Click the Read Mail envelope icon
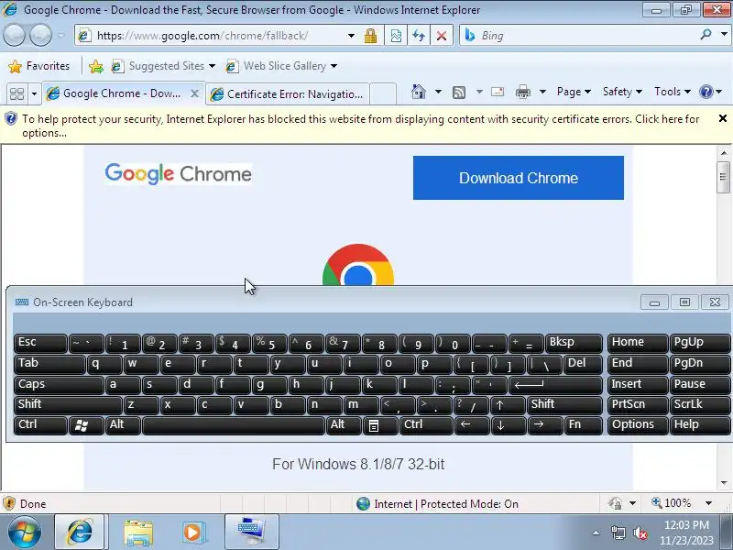The width and height of the screenshot is (733, 550). 498,92
